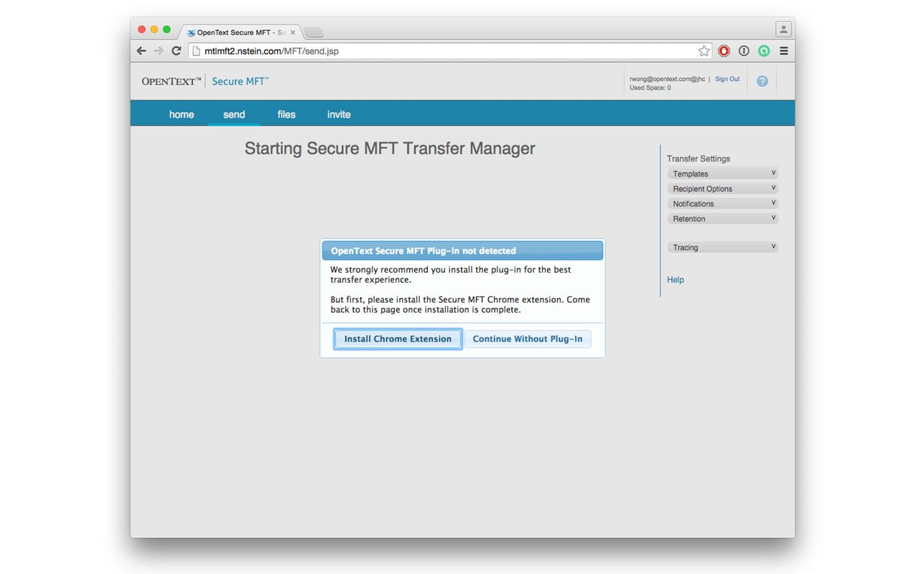Image resolution: width=919 pixels, height=574 pixels.
Task: Expand the Retention section
Action: pos(722,219)
